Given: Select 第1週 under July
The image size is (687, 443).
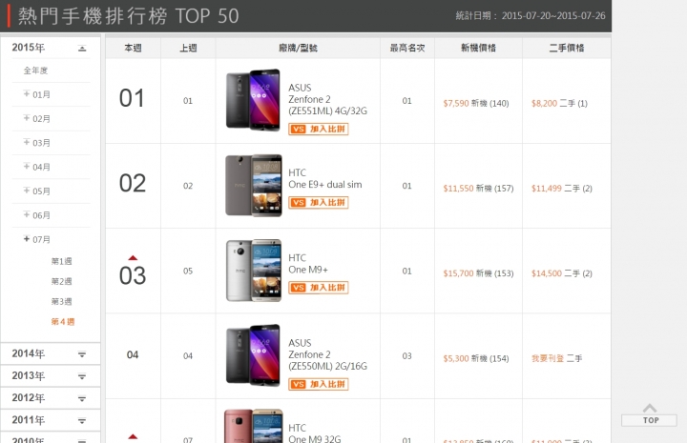Looking at the screenshot, I should [x=61, y=261].
